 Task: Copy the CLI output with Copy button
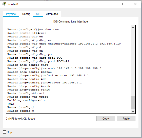pyautogui.click(x=106, y=119)
